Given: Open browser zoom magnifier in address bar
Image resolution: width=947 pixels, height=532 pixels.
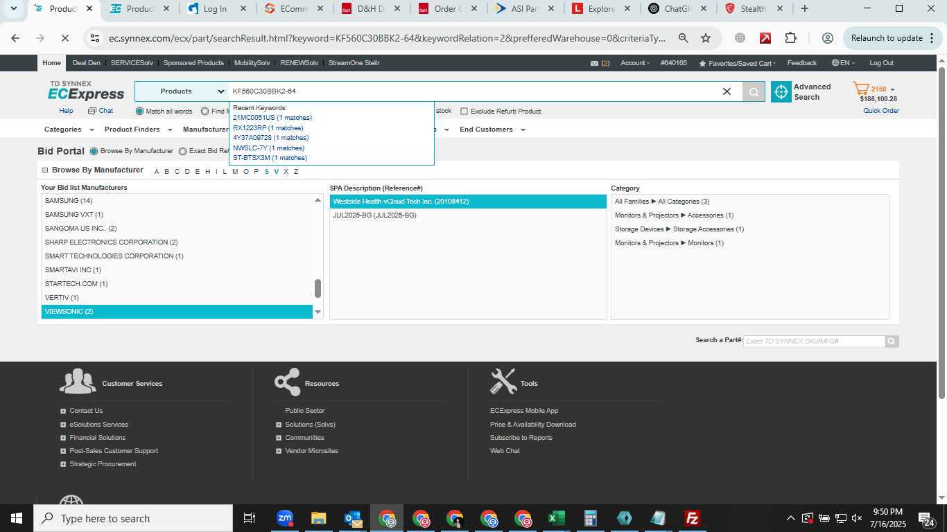Looking at the screenshot, I should pyautogui.click(x=684, y=38).
